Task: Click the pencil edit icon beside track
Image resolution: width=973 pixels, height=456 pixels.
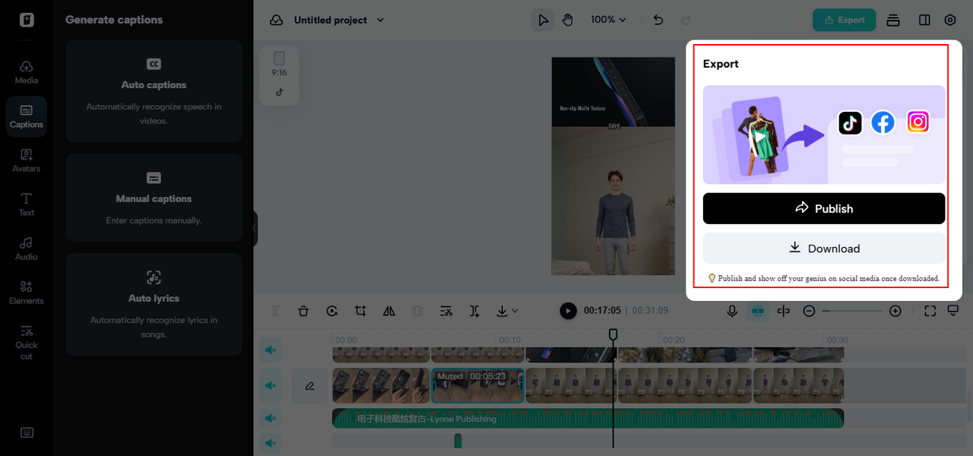Action: point(309,385)
